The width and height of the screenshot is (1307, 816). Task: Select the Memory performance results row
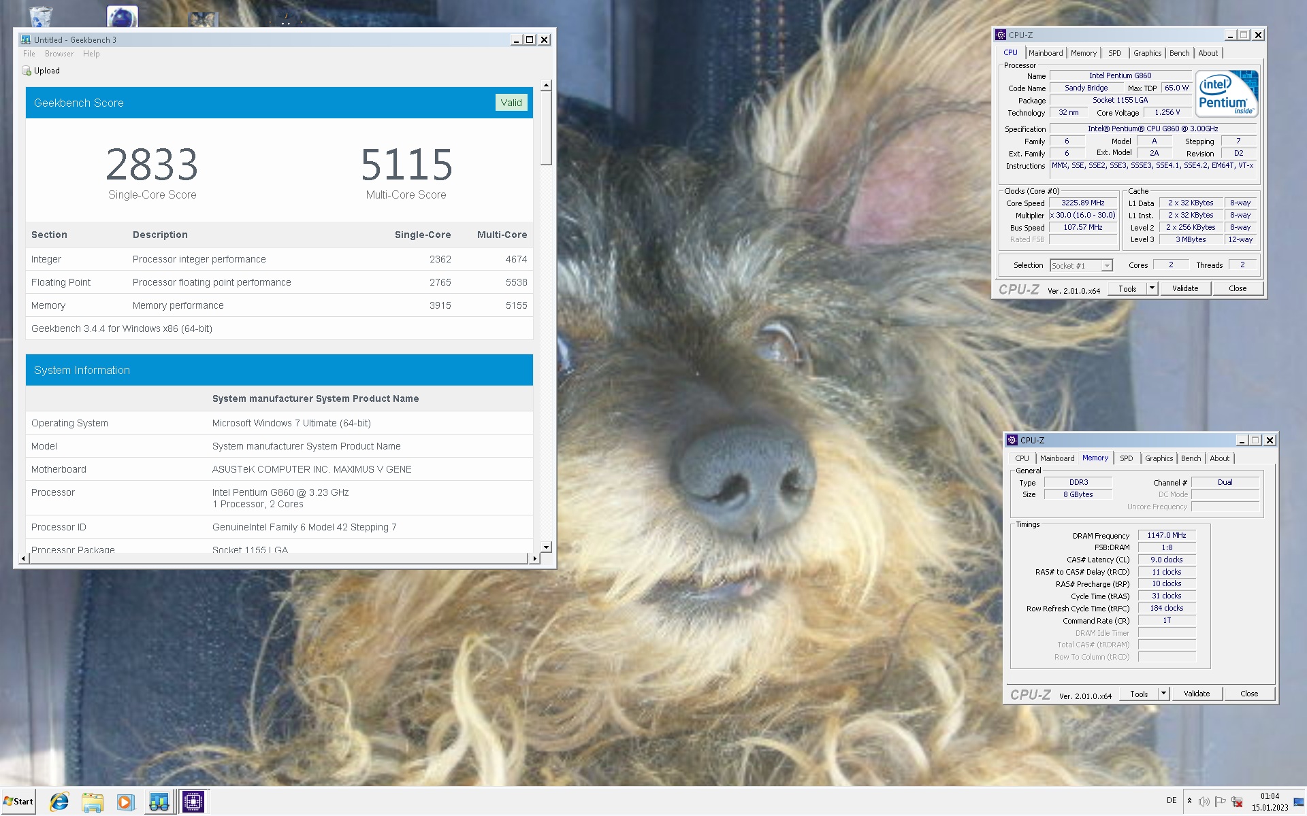coord(279,305)
